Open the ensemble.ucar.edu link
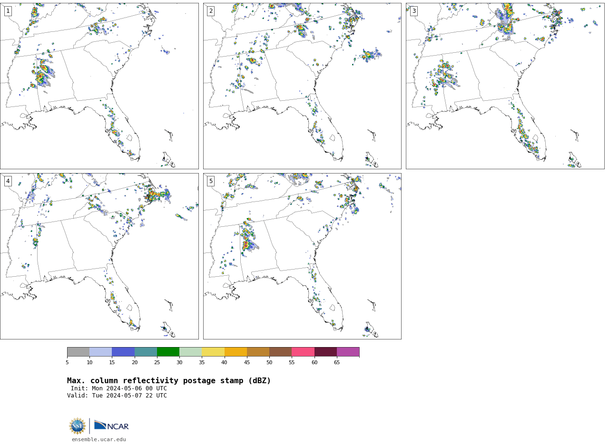 click(x=99, y=440)
